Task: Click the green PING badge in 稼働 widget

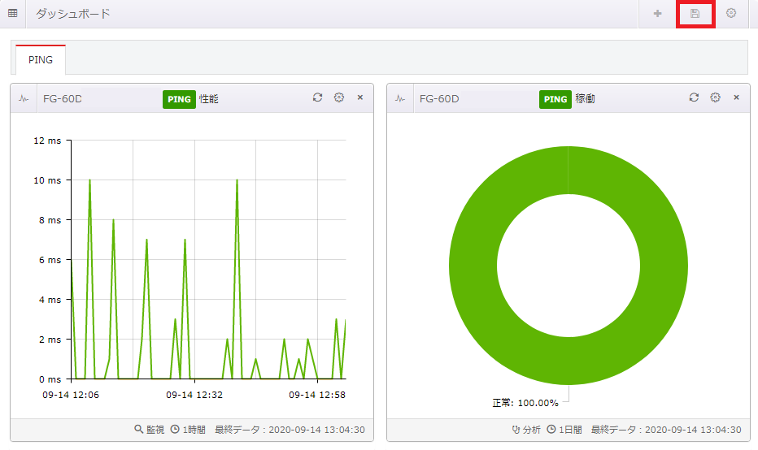Action: click(555, 99)
